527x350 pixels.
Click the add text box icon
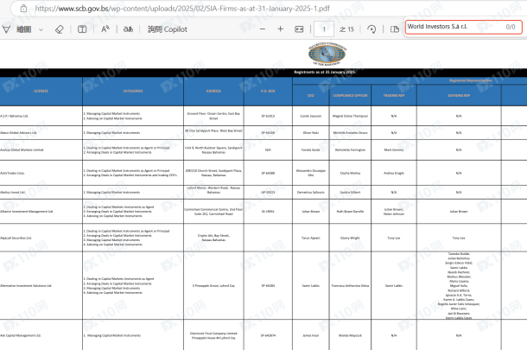[82, 29]
